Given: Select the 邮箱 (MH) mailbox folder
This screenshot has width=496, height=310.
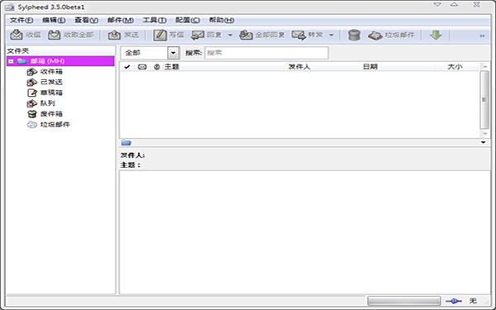Looking at the screenshot, I should [x=60, y=61].
